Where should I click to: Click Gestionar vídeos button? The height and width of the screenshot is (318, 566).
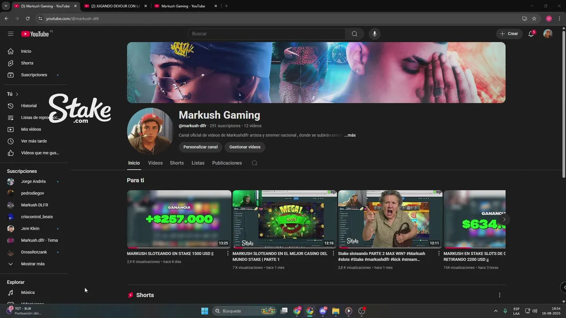pyautogui.click(x=245, y=147)
